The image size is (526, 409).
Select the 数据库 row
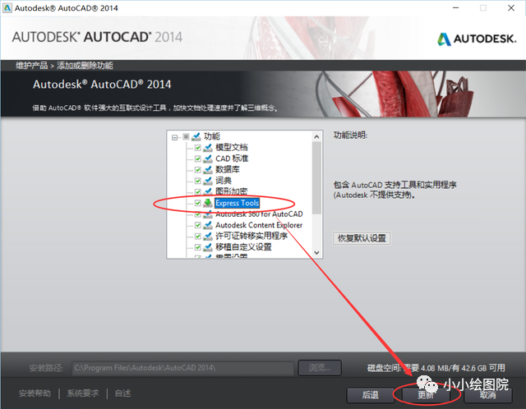(228, 170)
